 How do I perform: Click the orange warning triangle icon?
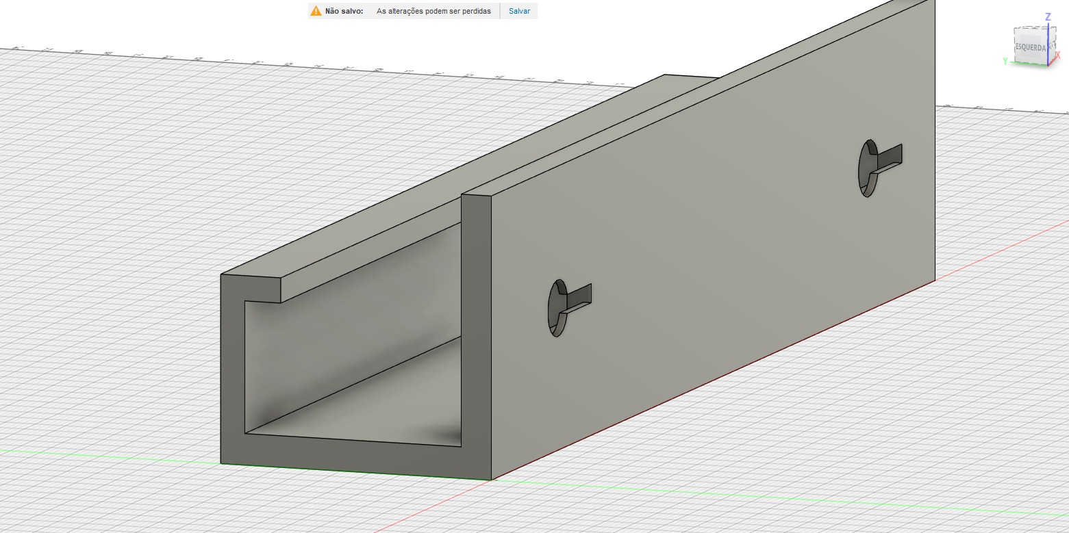[316, 11]
